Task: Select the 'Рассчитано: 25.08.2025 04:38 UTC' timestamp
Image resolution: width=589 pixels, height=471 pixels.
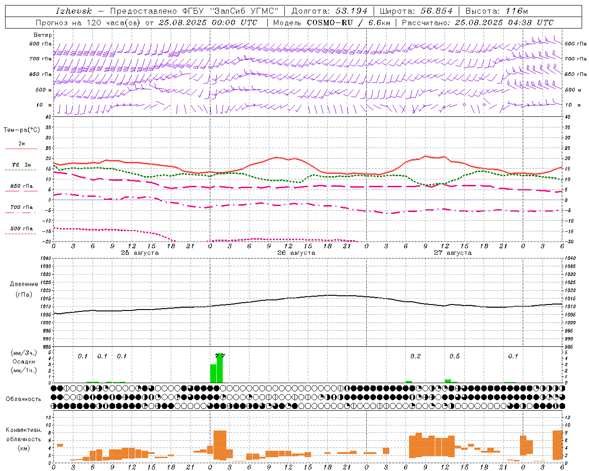Action: coord(478,23)
